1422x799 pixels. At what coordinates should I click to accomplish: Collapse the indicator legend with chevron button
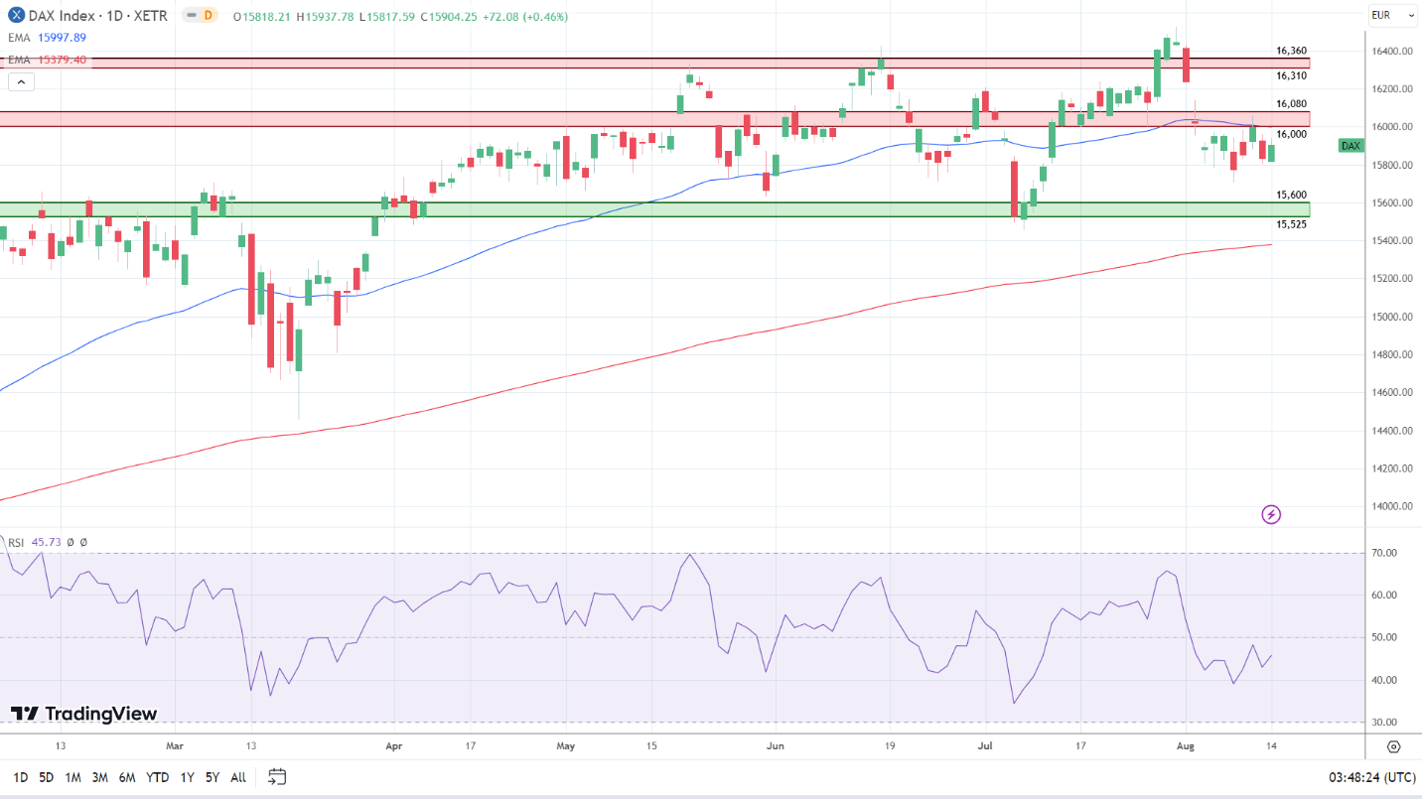pyautogui.click(x=20, y=82)
